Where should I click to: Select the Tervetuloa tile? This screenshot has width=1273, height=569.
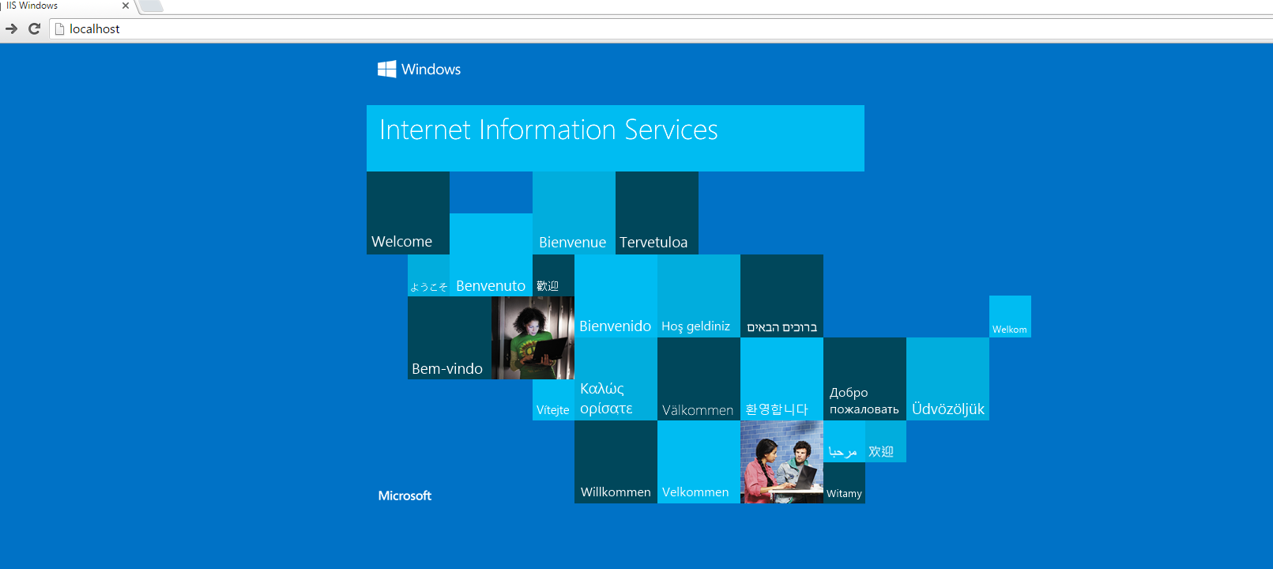pos(657,213)
